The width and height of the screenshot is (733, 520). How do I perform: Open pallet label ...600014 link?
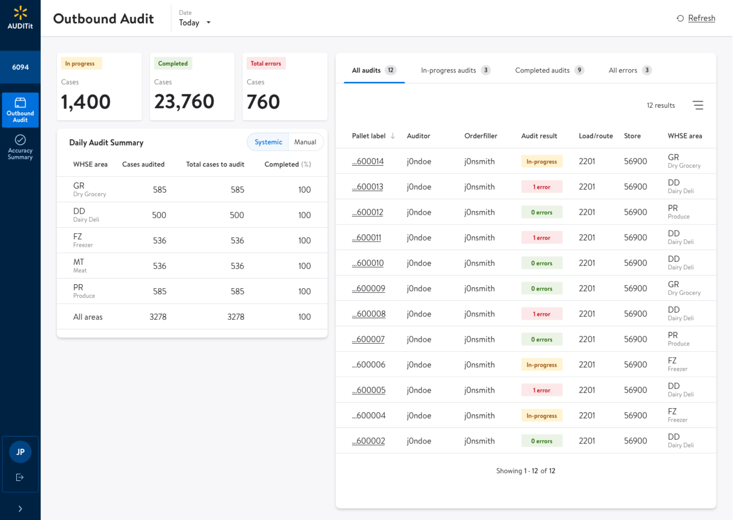click(x=368, y=162)
